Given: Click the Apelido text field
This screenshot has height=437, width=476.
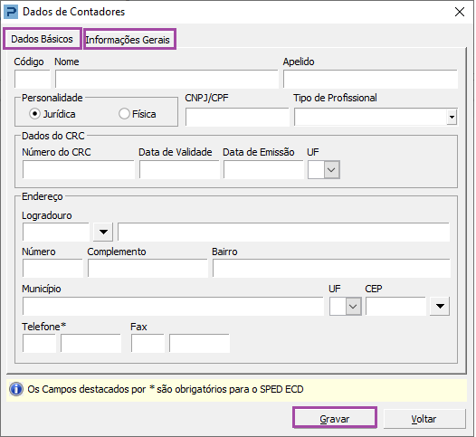Looking at the screenshot, I should coord(370,80).
